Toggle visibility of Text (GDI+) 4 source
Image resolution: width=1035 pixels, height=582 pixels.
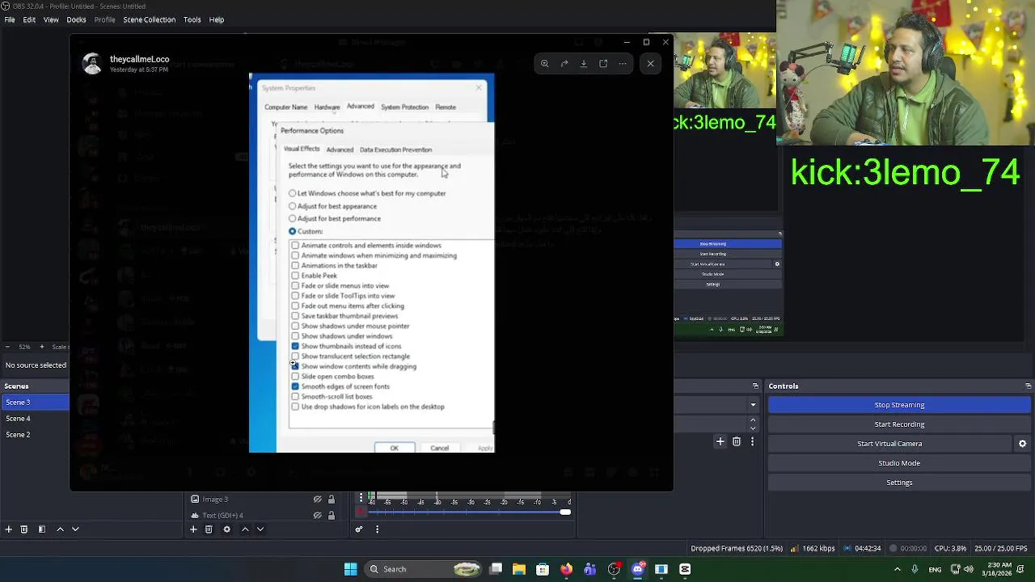coord(318,516)
